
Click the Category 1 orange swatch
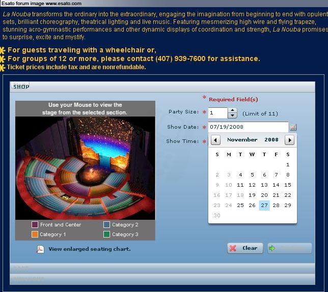point(35,234)
